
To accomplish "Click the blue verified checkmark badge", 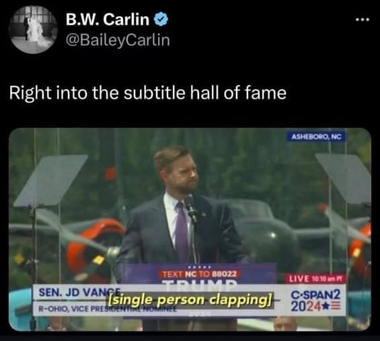I will (161, 19).
